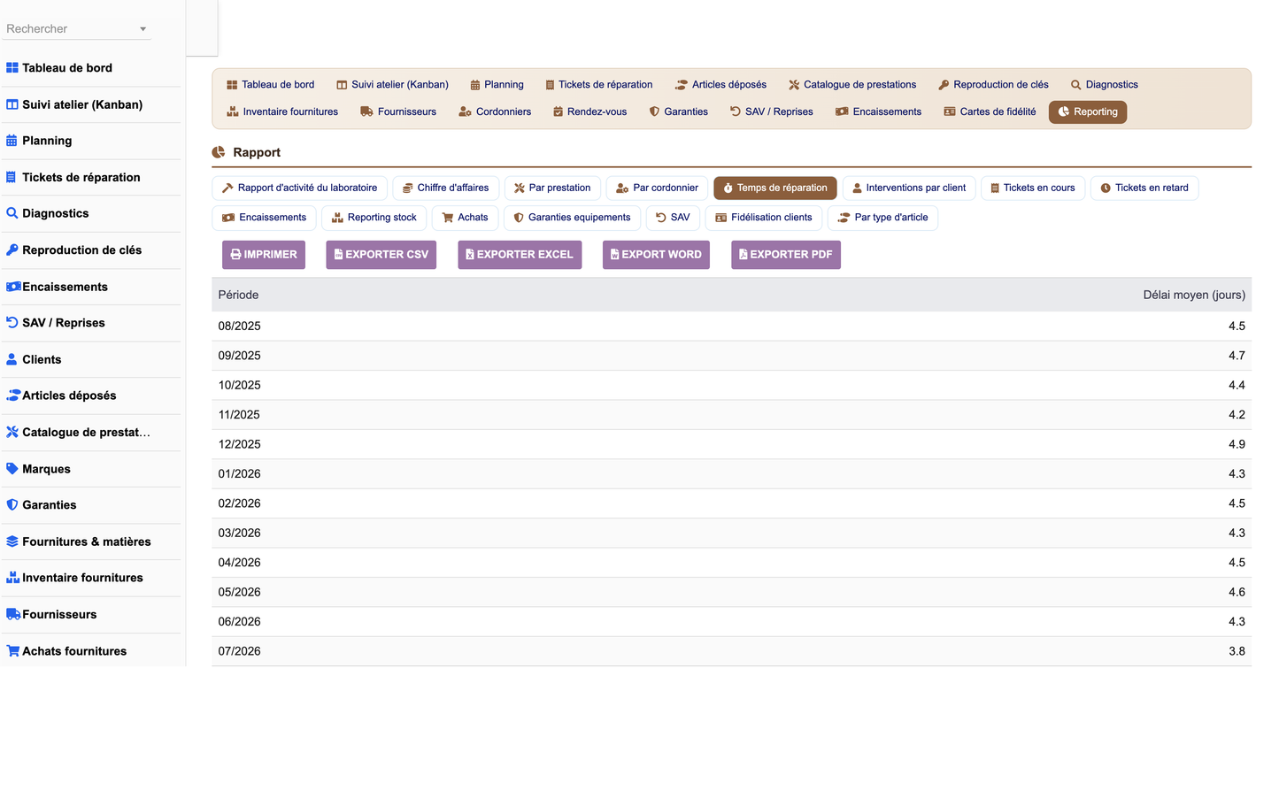1279x791 pixels.
Task: Click EXPORT WORD button
Action: click(656, 255)
